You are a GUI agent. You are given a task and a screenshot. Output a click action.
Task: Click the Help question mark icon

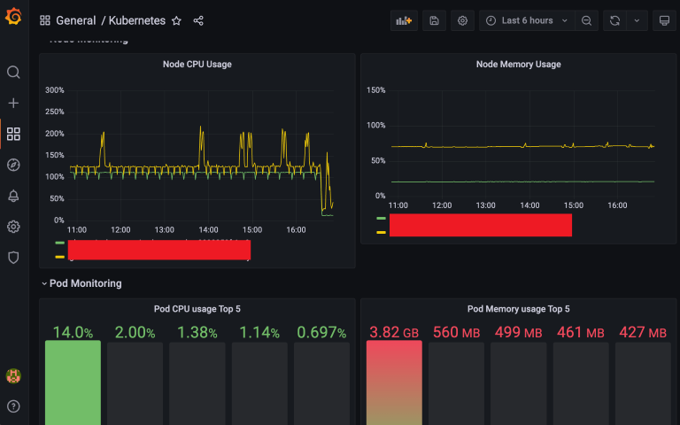pyautogui.click(x=13, y=406)
